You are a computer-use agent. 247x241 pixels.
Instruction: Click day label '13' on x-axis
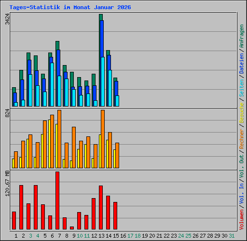101,236
